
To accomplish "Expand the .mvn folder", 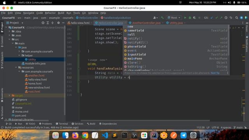I will pos(9,35).
